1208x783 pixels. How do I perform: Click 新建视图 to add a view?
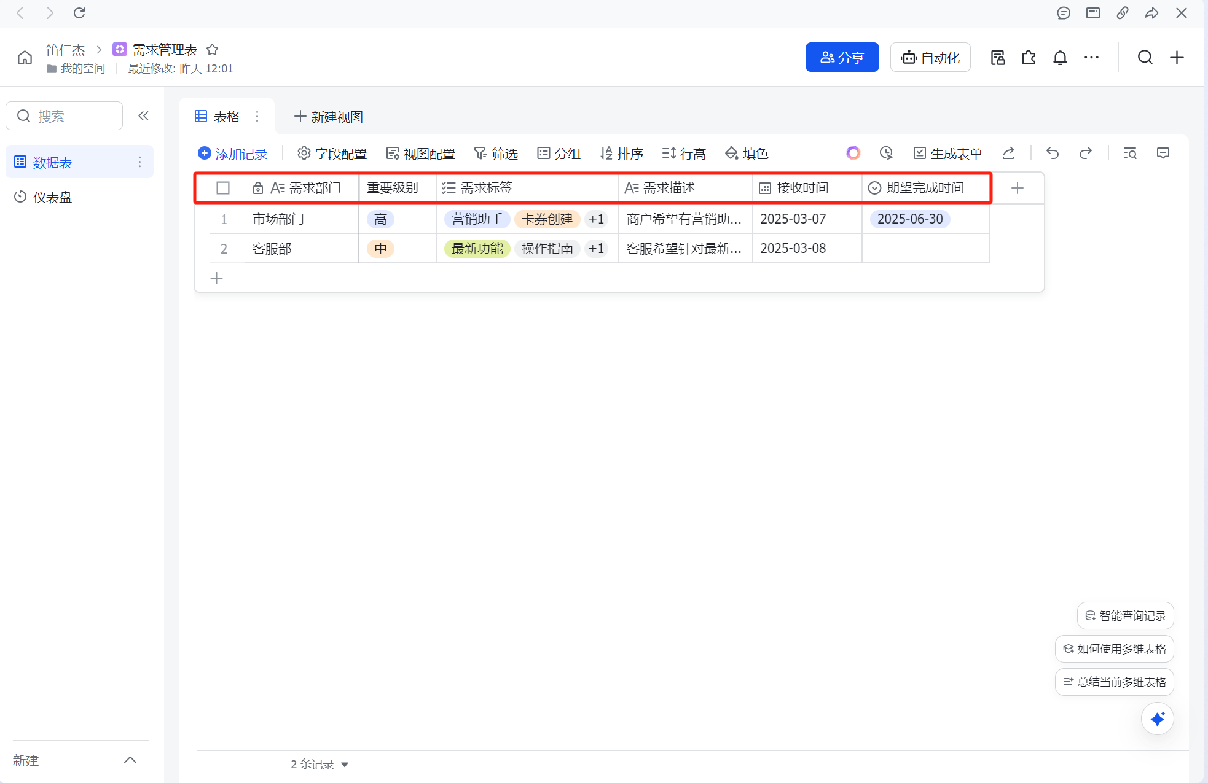tap(329, 117)
